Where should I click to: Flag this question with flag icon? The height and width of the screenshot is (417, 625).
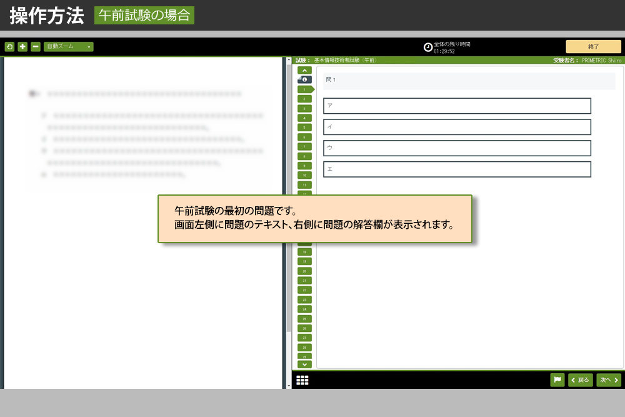(557, 380)
